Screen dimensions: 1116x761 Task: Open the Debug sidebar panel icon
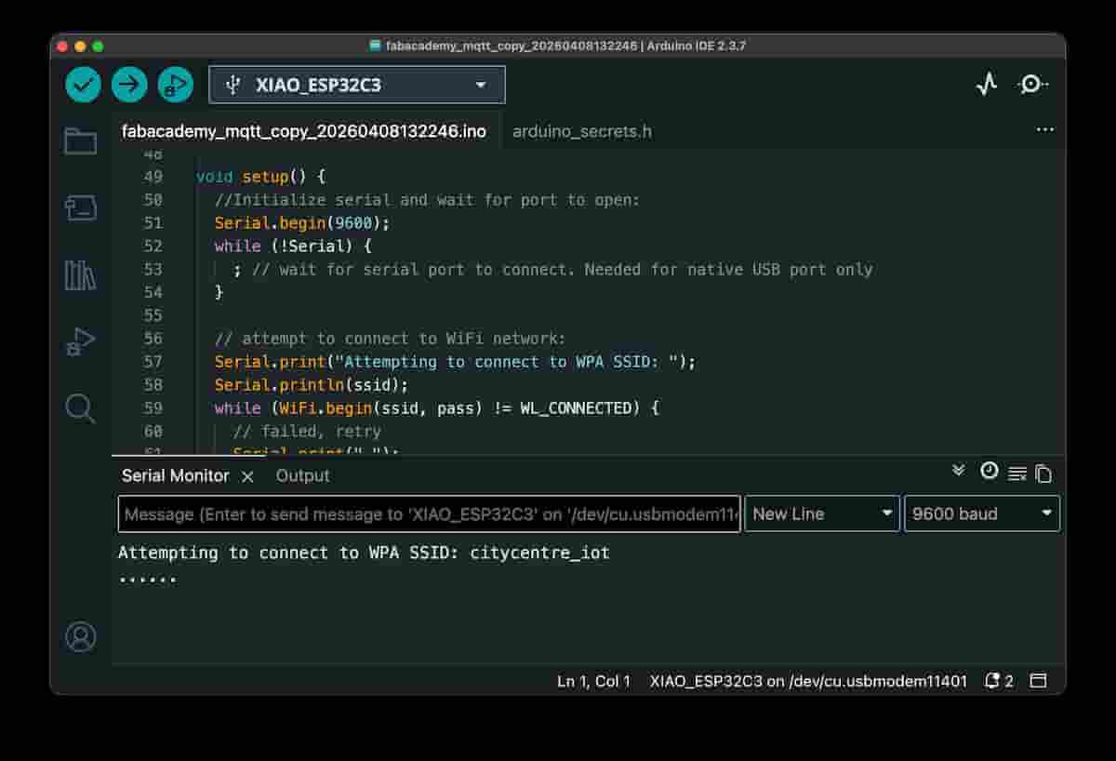point(81,341)
